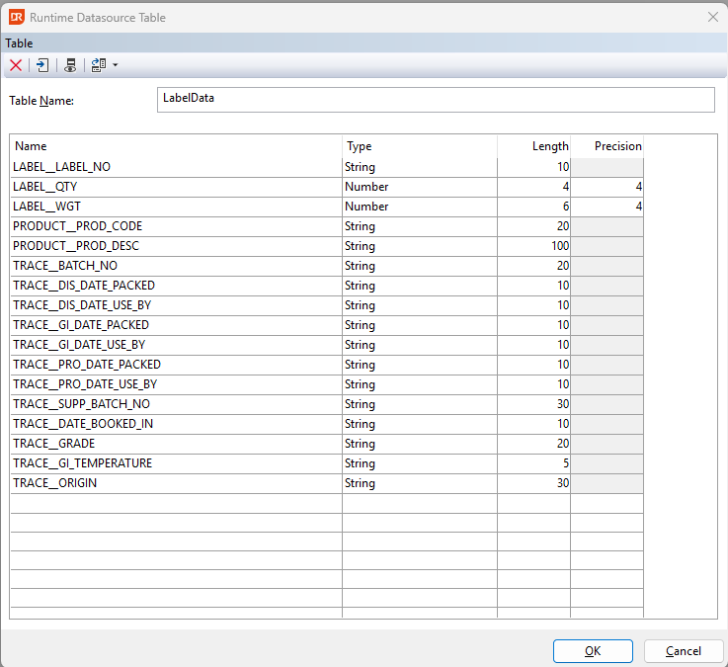The width and height of the screenshot is (728, 667).
Task: Click the Type cell for TRACE__GRADE row
Action: [419, 444]
